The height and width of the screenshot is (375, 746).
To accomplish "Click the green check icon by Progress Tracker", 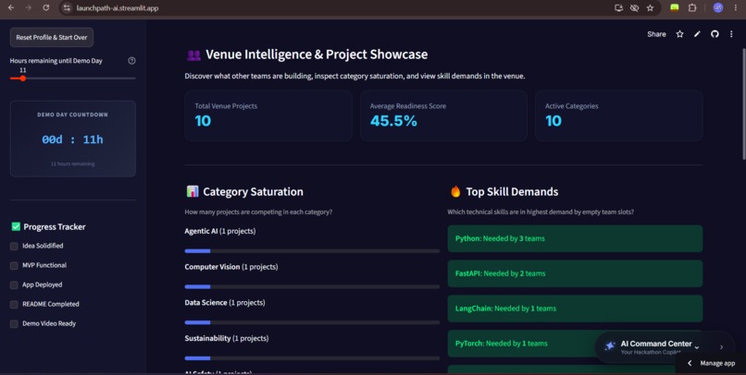I will [16, 226].
